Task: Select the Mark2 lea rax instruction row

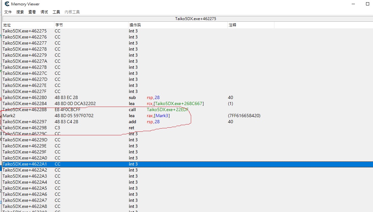Action: 95,116
